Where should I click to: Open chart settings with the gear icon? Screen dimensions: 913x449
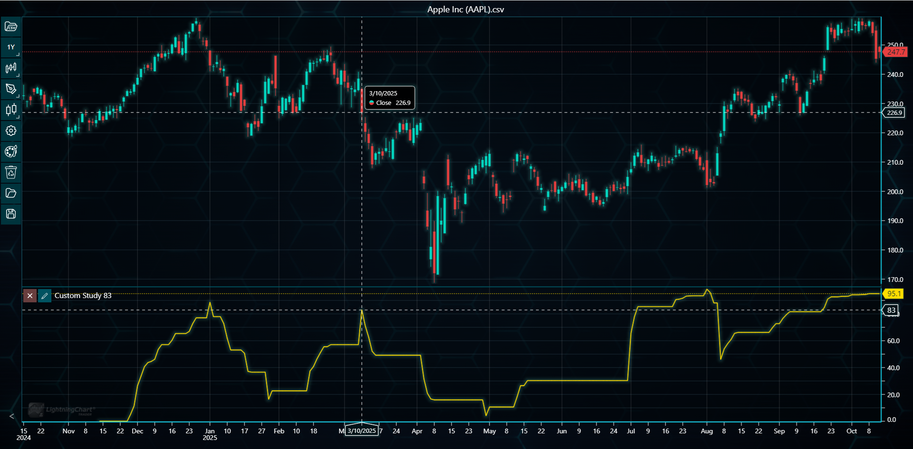tap(11, 131)
